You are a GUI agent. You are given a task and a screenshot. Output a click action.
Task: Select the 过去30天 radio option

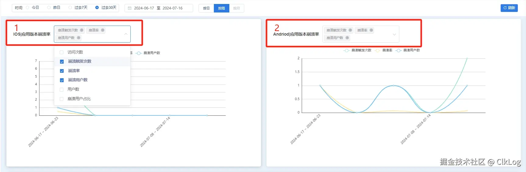(97, 8)
